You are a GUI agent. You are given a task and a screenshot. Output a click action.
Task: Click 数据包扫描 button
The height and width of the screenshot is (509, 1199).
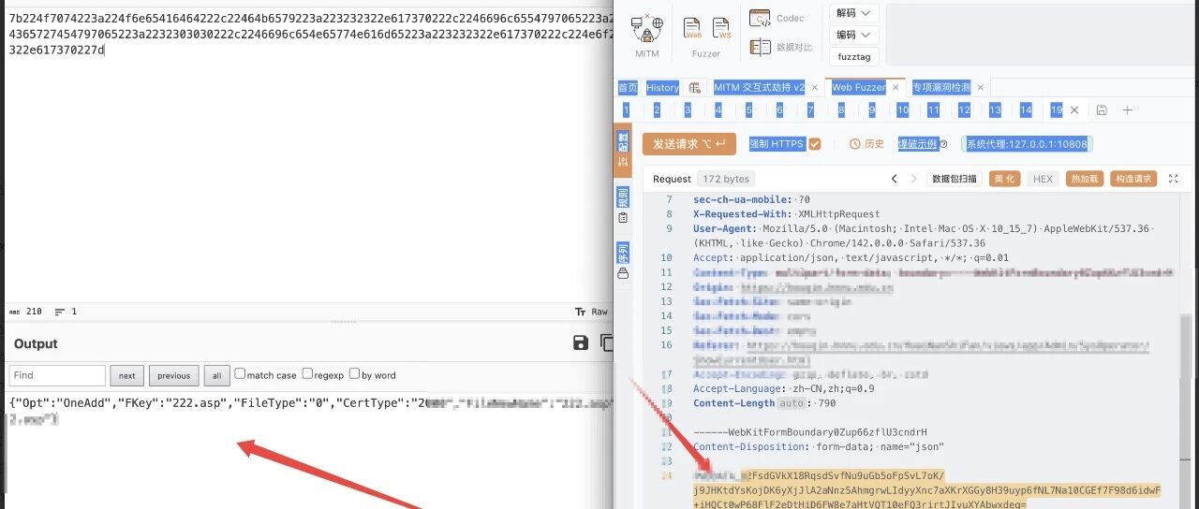(955, 179)
